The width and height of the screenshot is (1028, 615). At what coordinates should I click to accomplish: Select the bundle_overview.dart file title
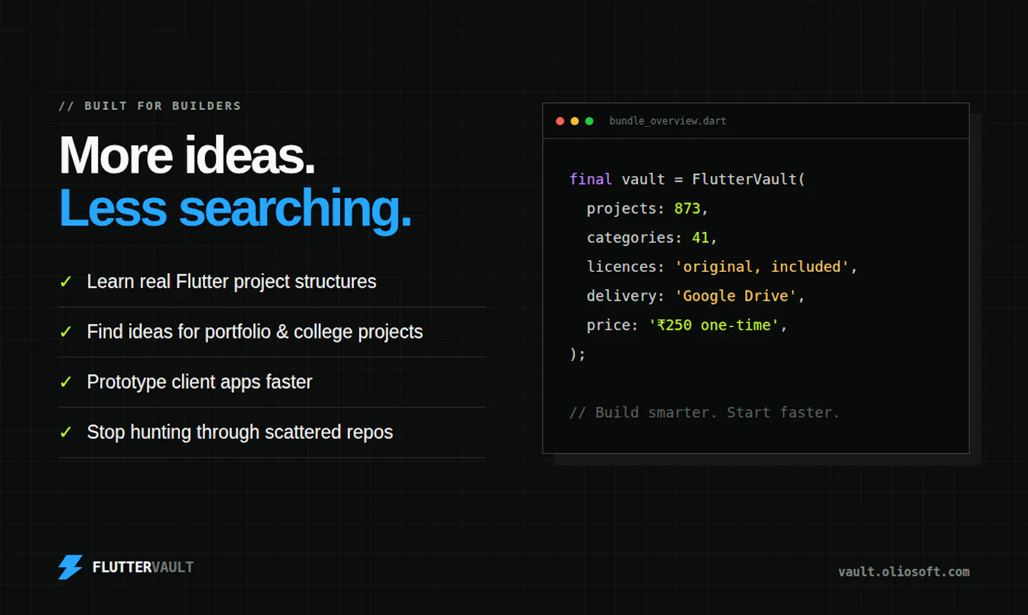pyautogui.click(x=668, y=121)
